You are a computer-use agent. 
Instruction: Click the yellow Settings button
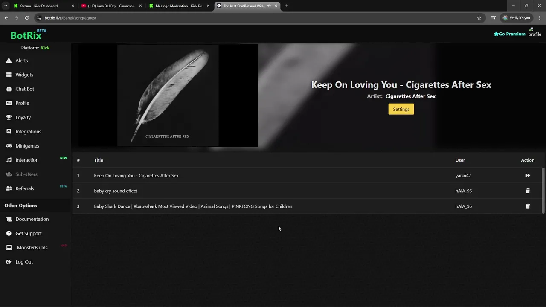401,109
